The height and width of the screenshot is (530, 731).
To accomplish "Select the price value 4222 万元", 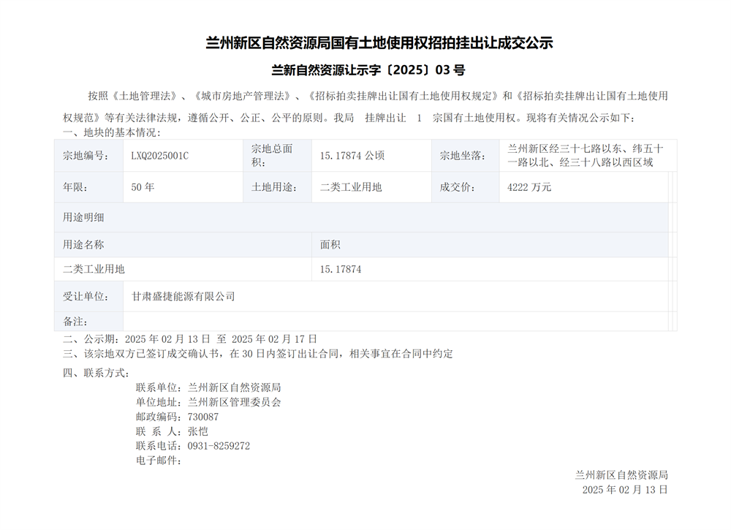I will (x=529, y=187).
